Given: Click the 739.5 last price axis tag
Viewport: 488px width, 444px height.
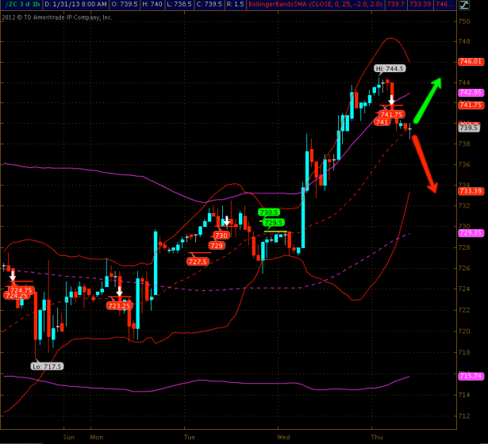Looking at the screenshot, I should pyautogui.click(x=469, y=128).
